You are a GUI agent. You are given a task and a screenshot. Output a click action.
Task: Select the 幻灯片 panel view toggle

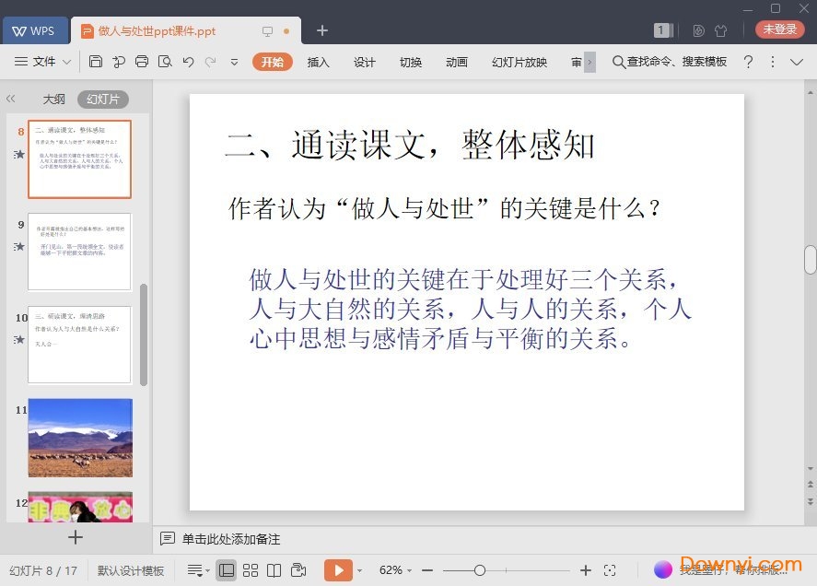pos(102,100)
